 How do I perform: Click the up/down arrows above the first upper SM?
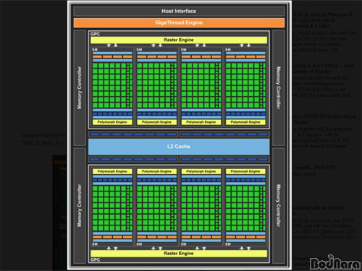coord(112,46)
